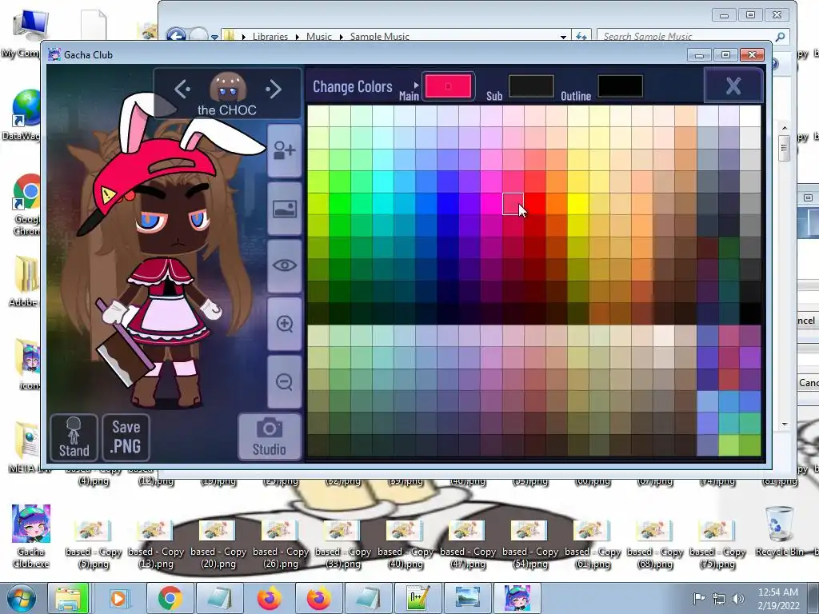The height and width of the screenshot is (614, 819).
Task: Select the Outline color swatch
Action: (620, 86)
